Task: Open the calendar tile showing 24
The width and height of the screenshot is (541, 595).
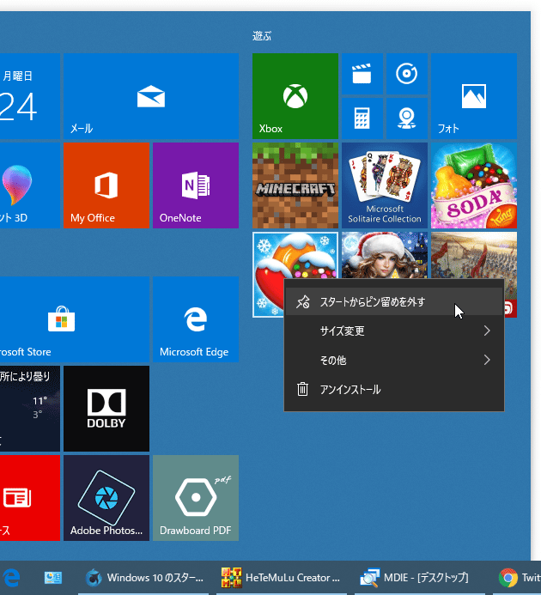Action: [x=29, y=96]
